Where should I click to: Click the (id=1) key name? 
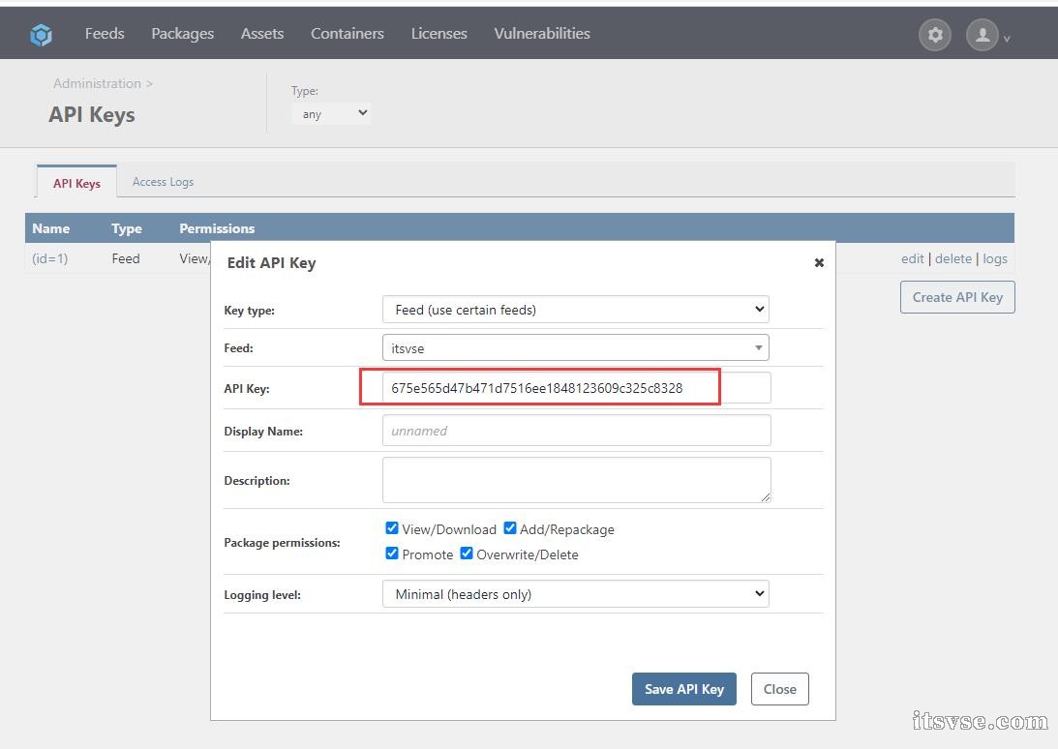point(50,259)
